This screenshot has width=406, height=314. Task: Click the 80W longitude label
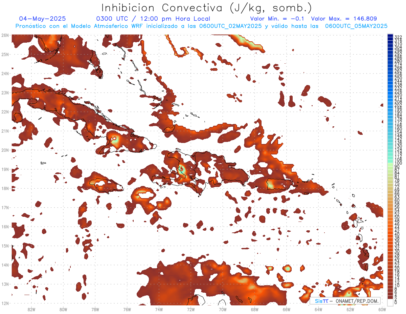pyautogui.click(x=63, y=309)
